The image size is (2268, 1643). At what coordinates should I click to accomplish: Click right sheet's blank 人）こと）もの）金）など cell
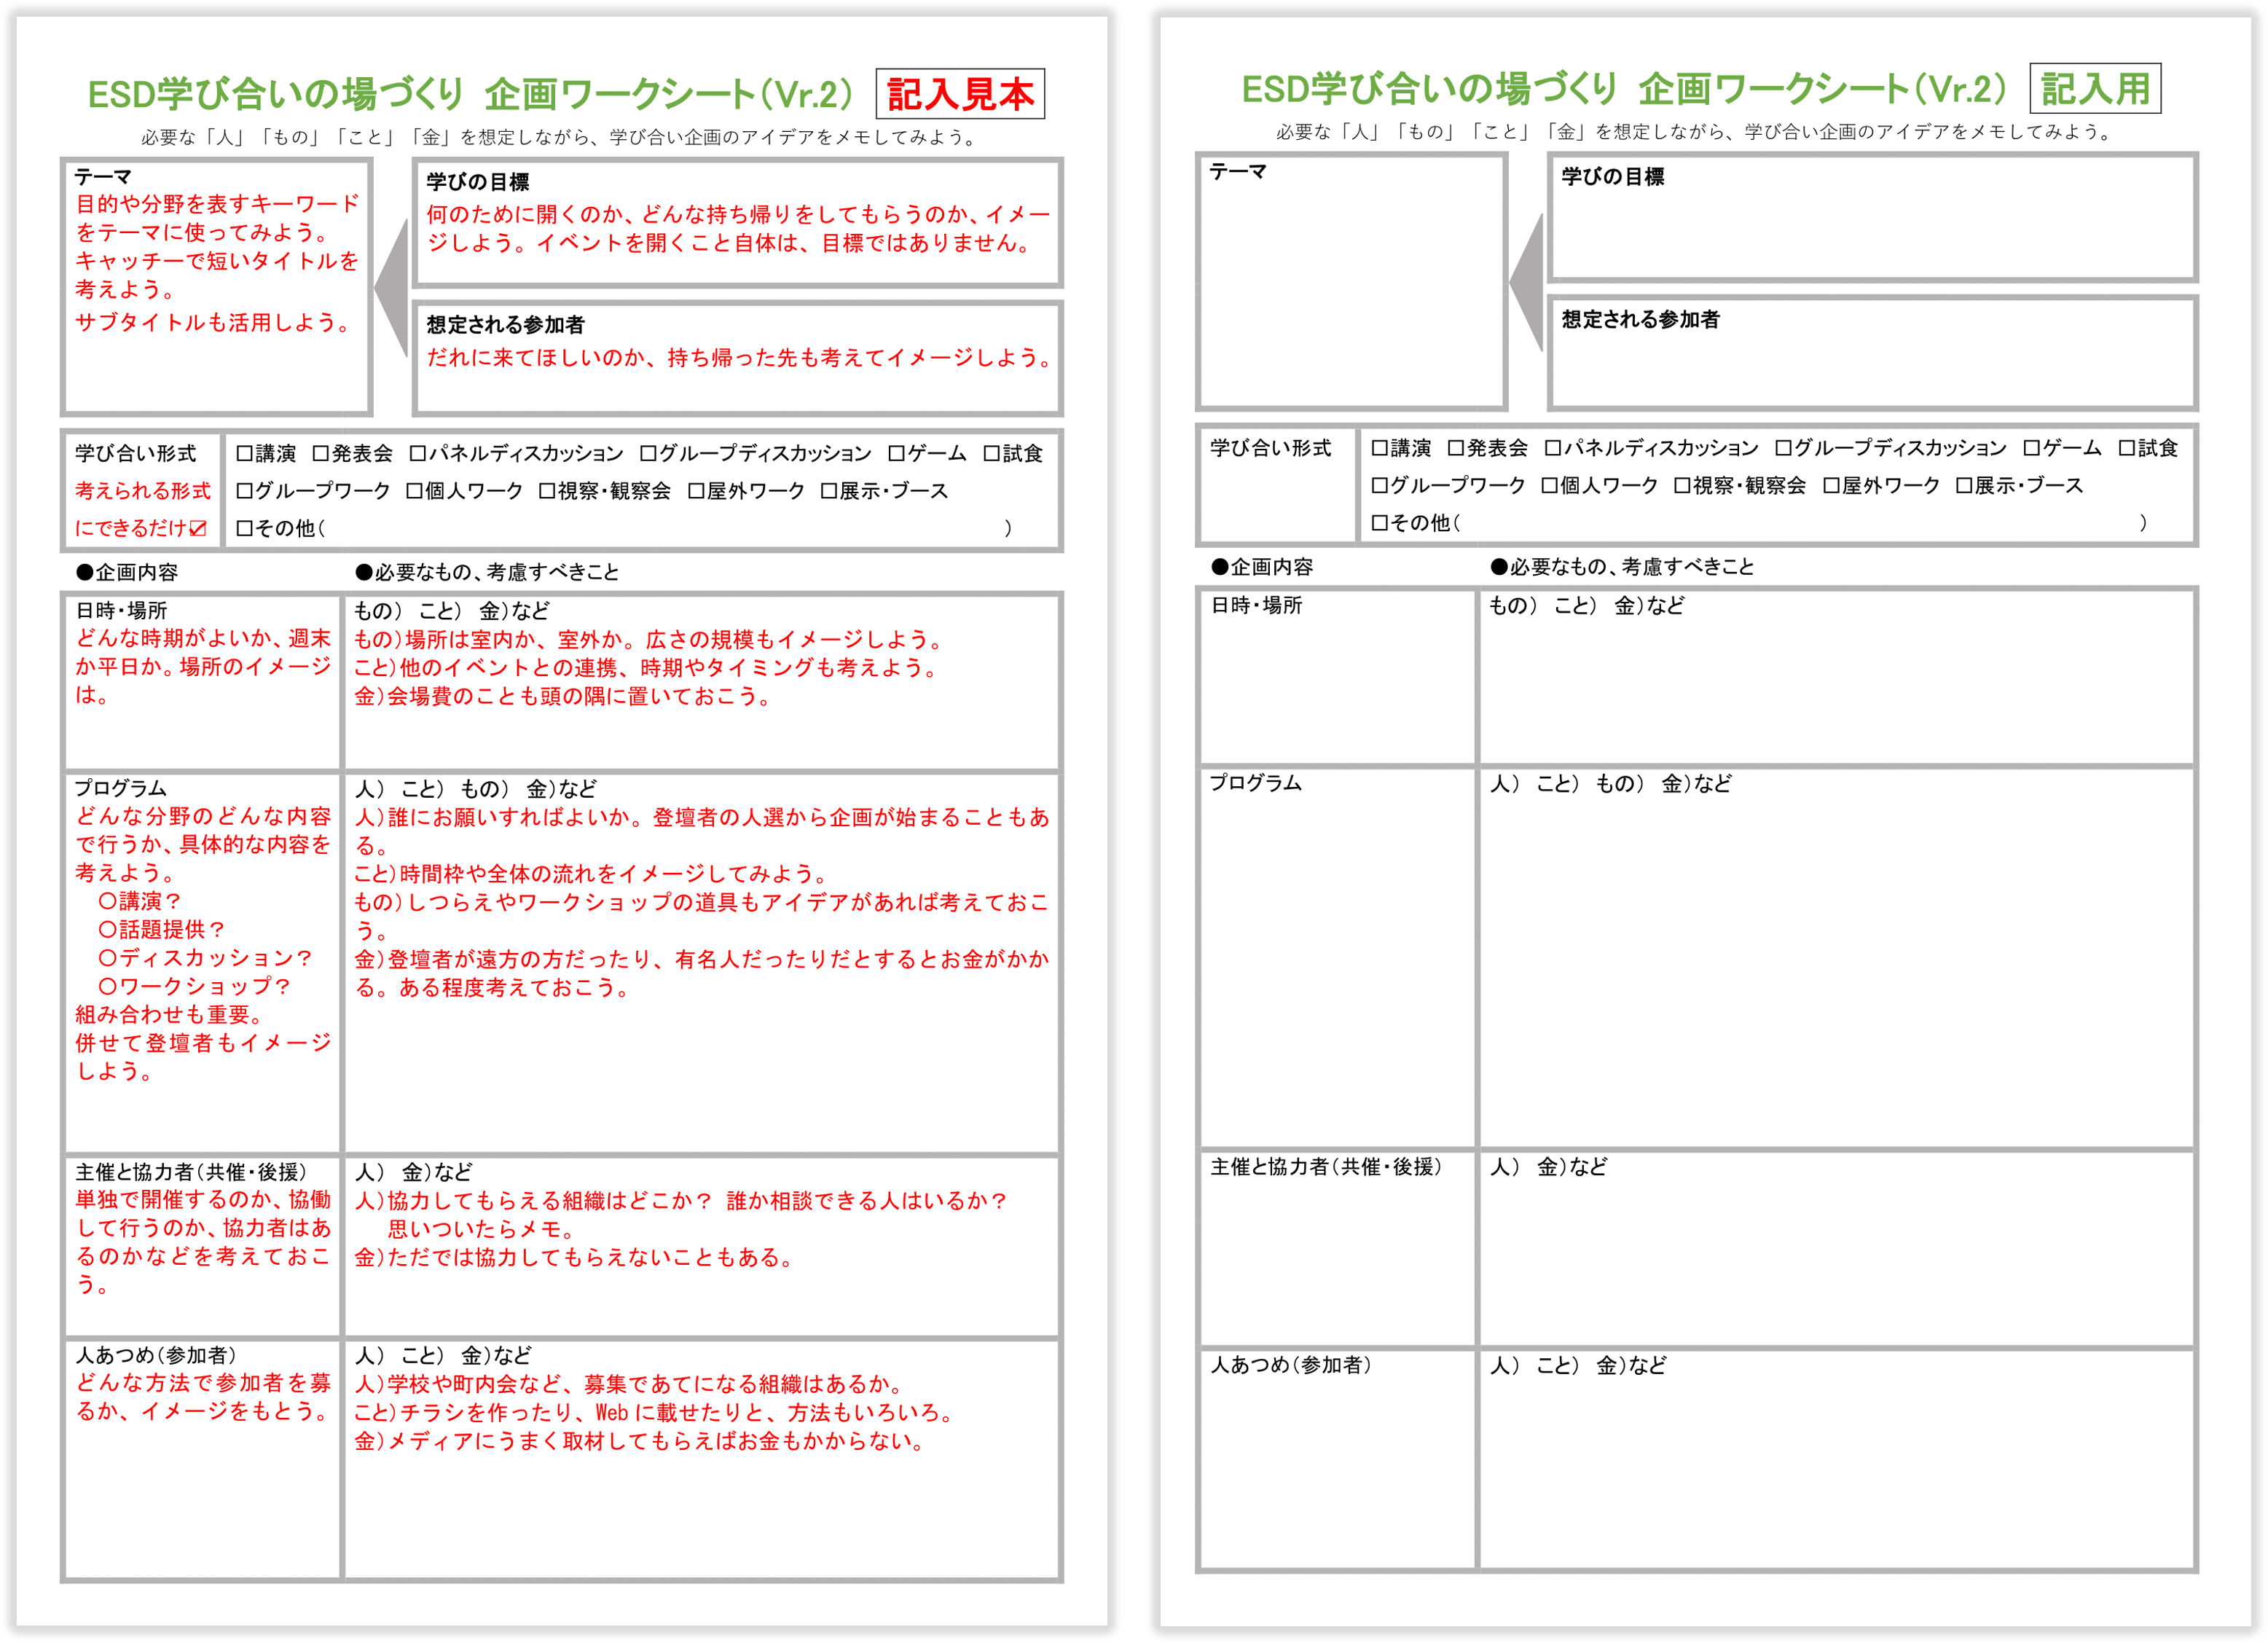[1837, 959]
